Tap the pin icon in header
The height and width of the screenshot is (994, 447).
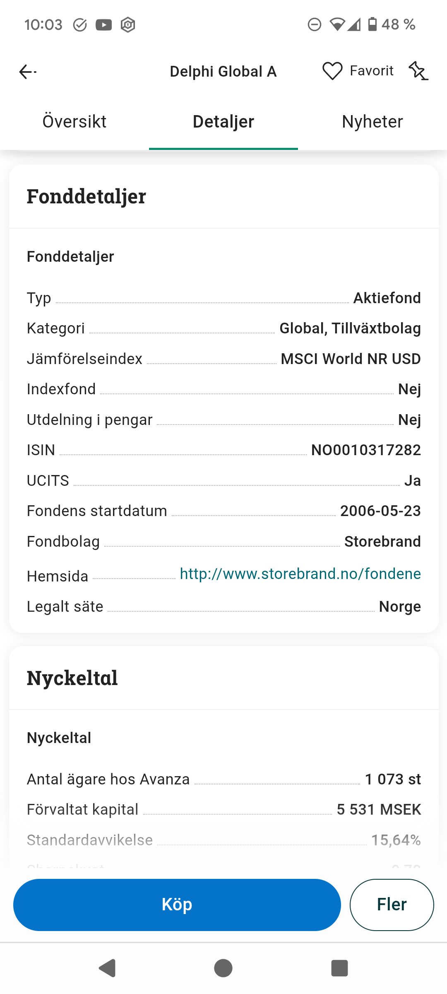(418, 71)
